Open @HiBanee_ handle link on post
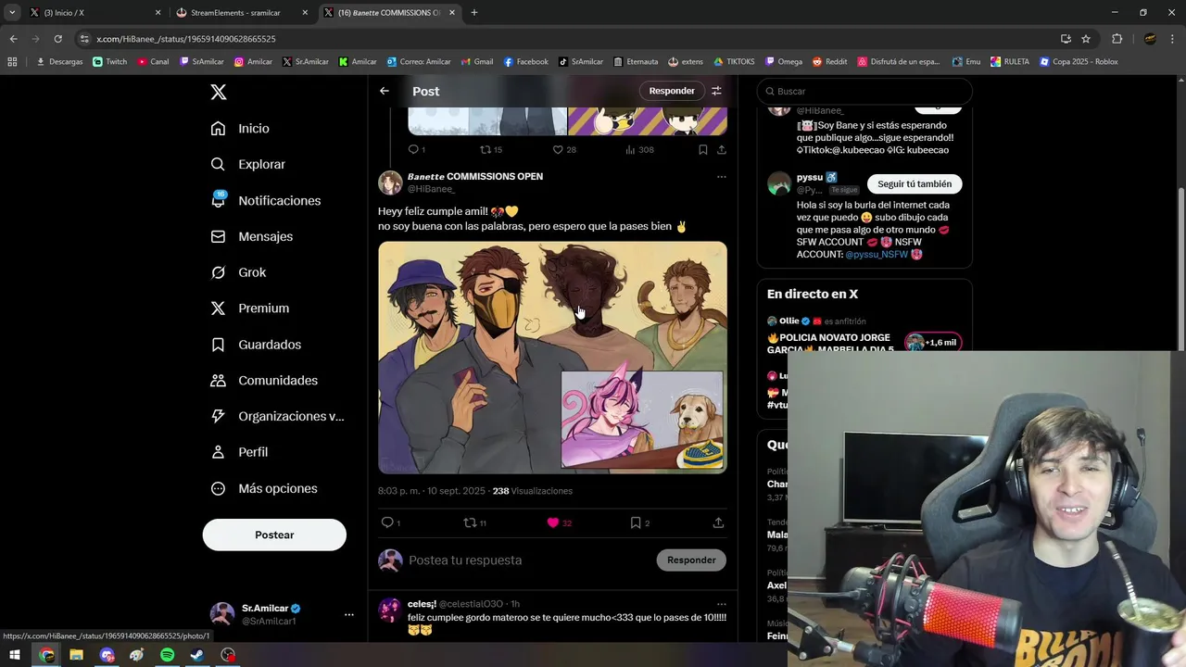This screenshot has height=667, width=1186. point(431,189)
